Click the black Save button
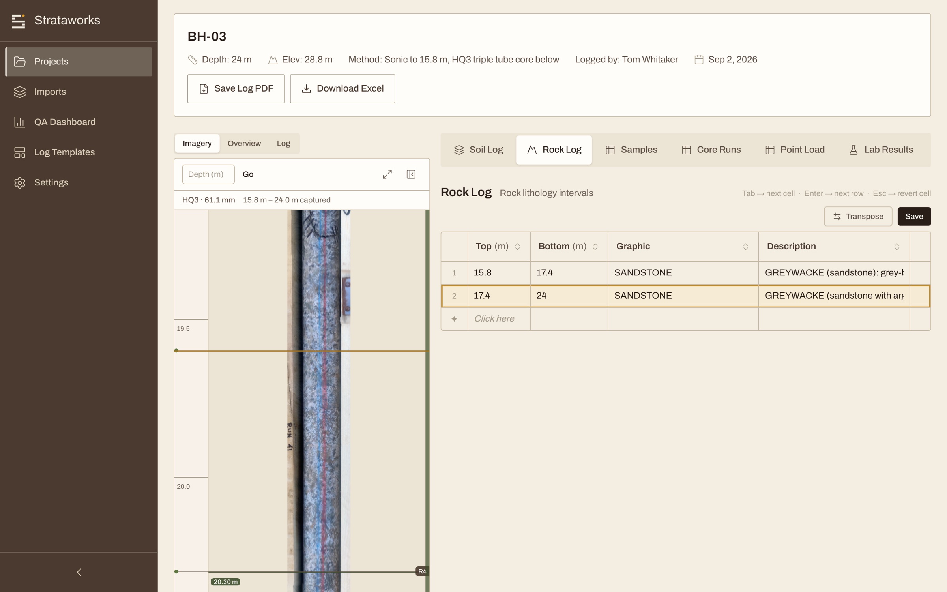This screenshot has height=592, width=947. pyautogui.click(x=914, y=217)
